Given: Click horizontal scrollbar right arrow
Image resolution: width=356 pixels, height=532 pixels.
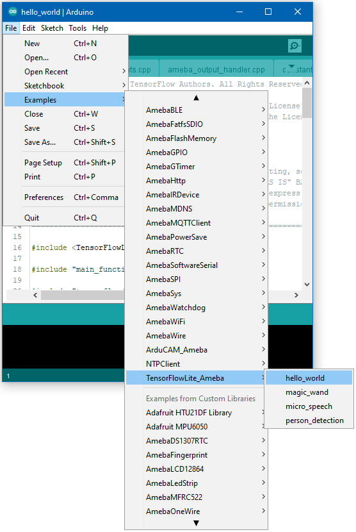Looking at the screenshot, I should click(296, 295).
